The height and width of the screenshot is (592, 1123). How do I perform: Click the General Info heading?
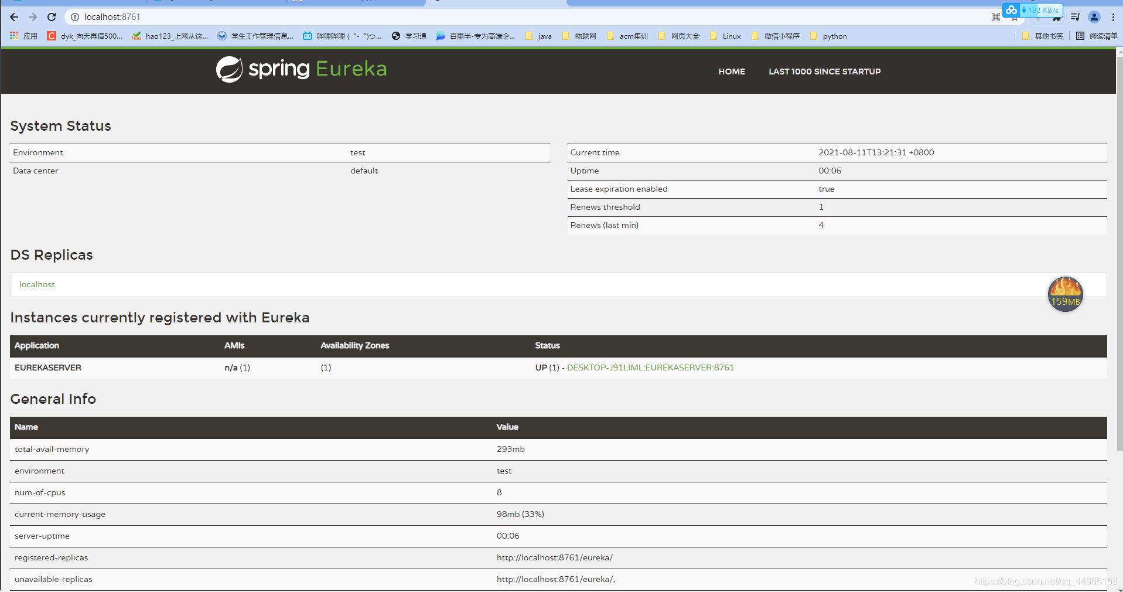click(x=53, y=399)
